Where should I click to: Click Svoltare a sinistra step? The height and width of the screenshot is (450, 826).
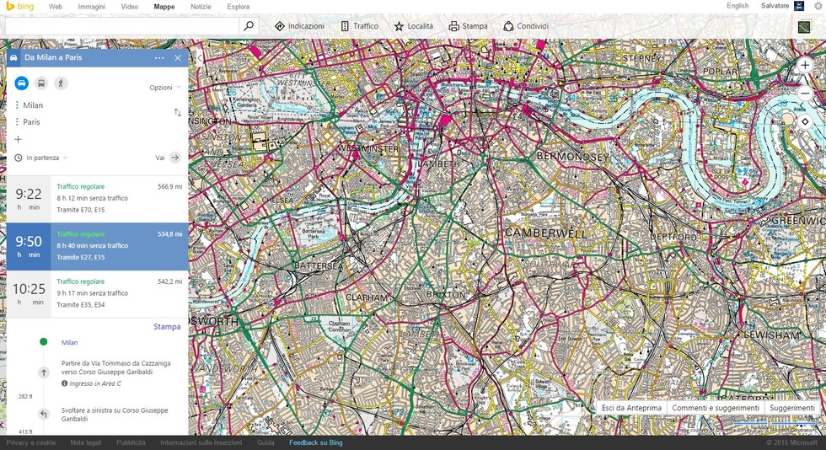click(115, 414)
